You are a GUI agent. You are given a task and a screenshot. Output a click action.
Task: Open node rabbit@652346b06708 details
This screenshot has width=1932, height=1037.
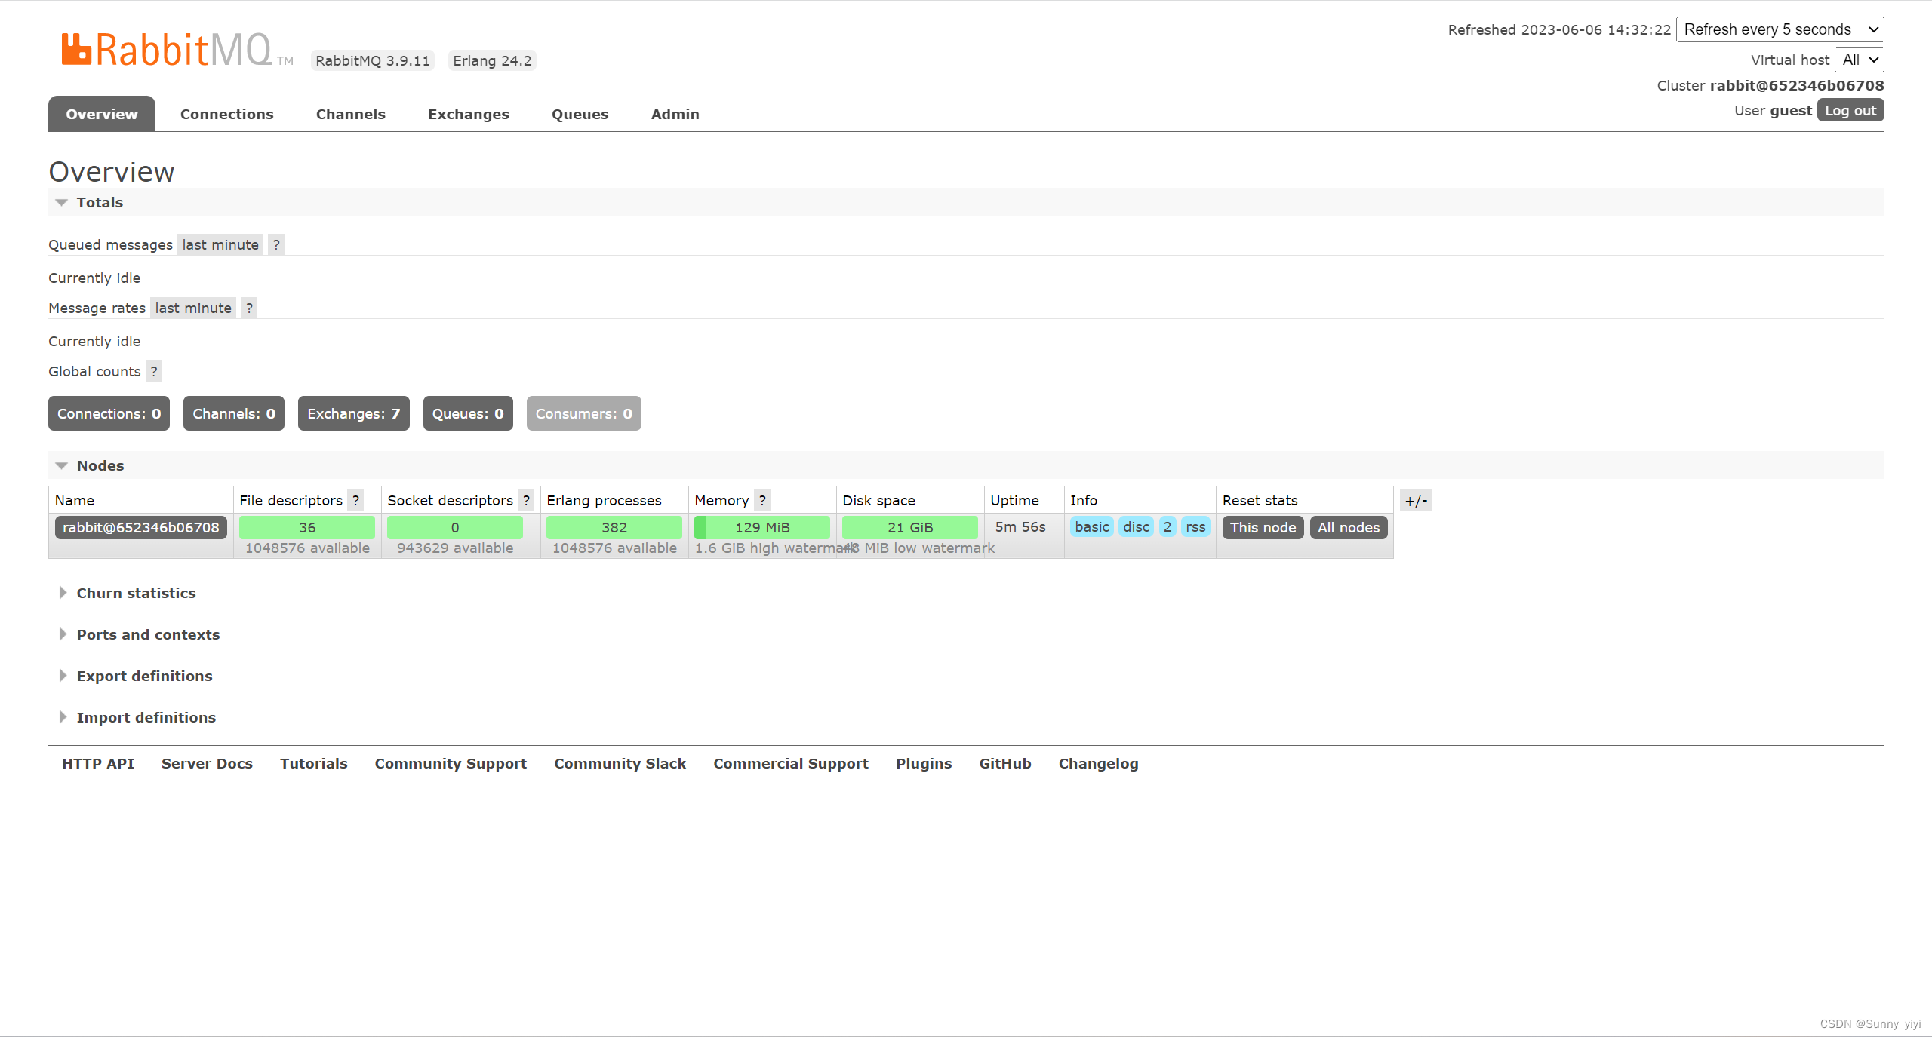[141, 527]
